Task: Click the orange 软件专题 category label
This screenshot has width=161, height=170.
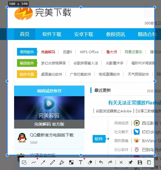Action: click(27, 74)
